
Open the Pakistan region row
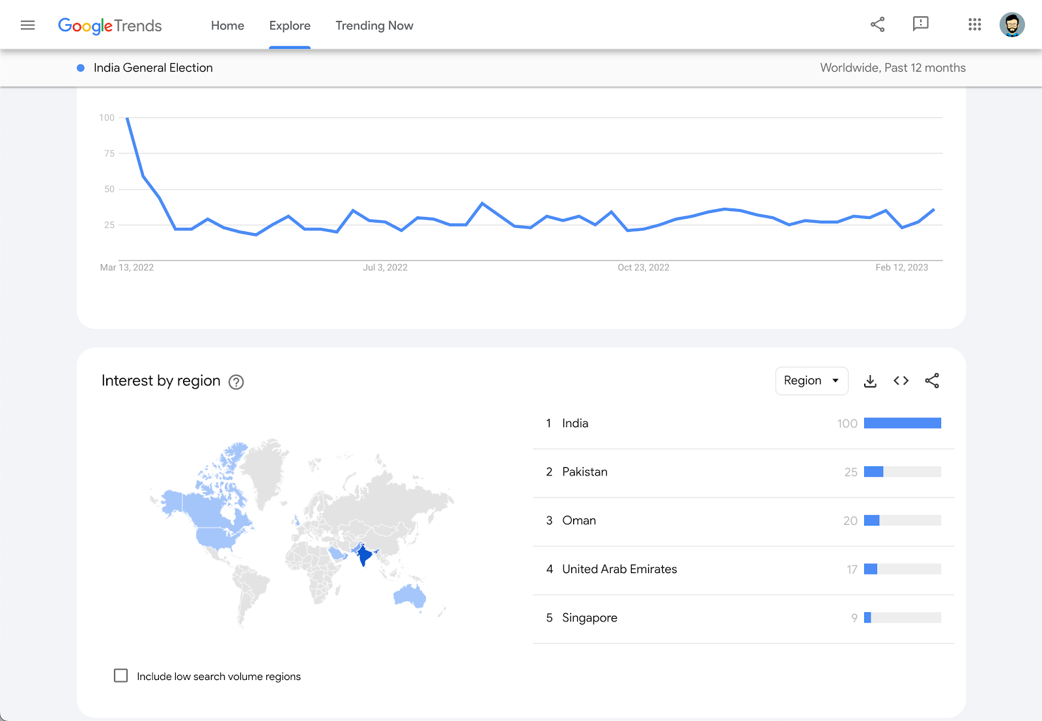(x=743, y=472)
